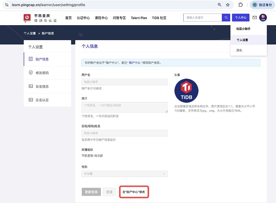
Task: Open 认证中心 in navigation
Action: point(83,18)
